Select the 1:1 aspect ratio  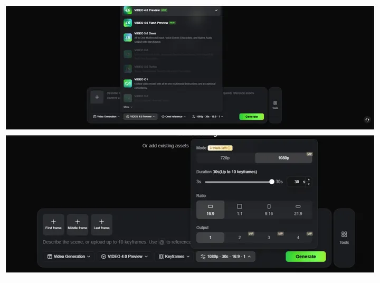point(240,210)
